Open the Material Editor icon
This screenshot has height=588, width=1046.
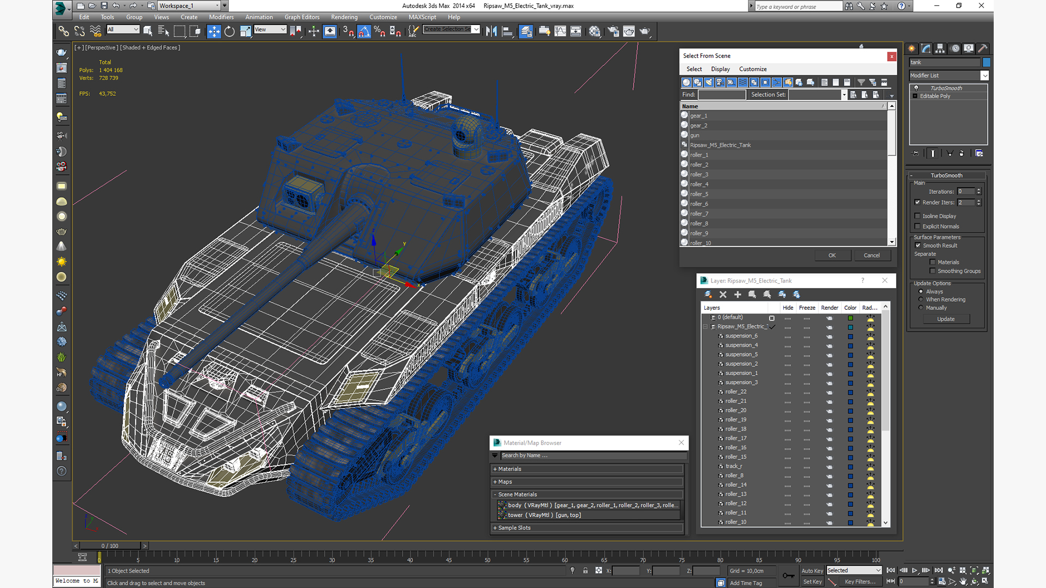pos(594,32)
